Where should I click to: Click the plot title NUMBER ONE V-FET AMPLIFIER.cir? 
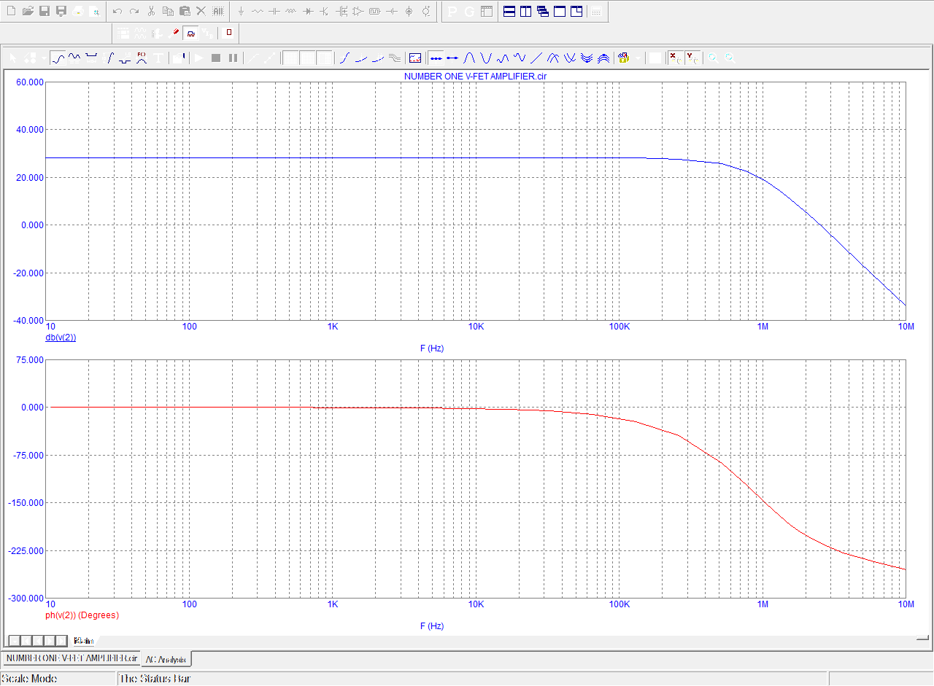pos(476,77)
